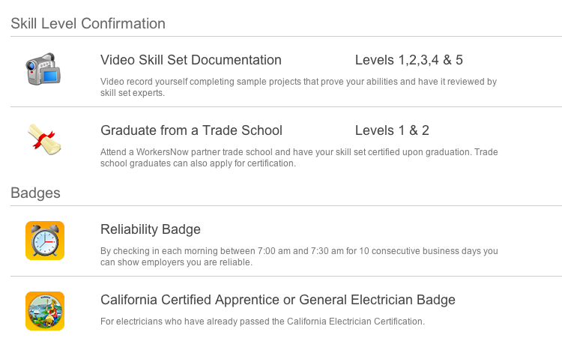
Task: Click the California seal badge icon
Action: coord(45,311)
